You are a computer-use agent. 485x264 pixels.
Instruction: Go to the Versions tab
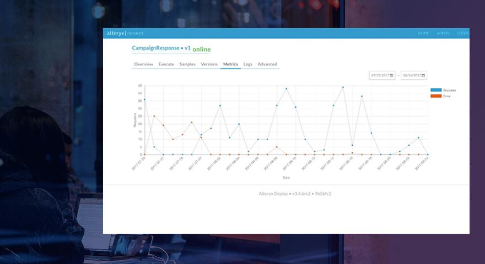coord(209,64)
